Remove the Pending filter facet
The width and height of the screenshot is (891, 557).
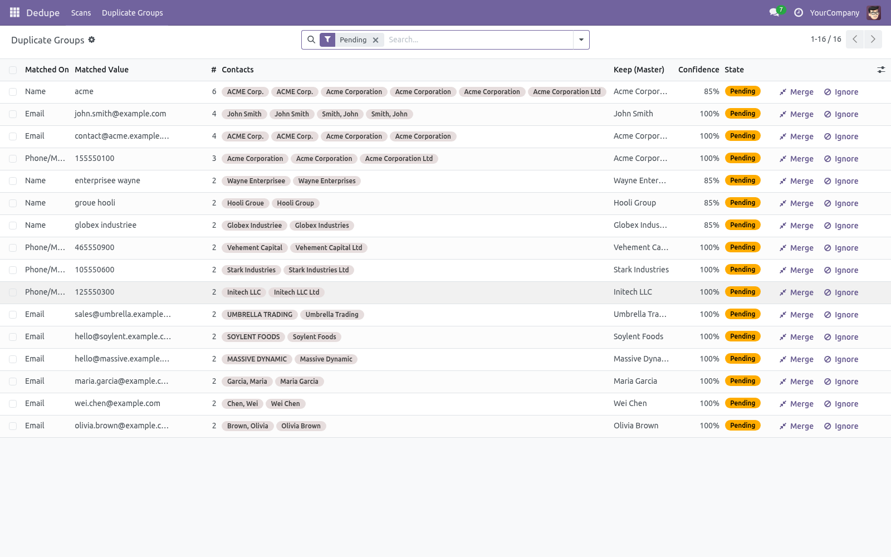[376, 40]
